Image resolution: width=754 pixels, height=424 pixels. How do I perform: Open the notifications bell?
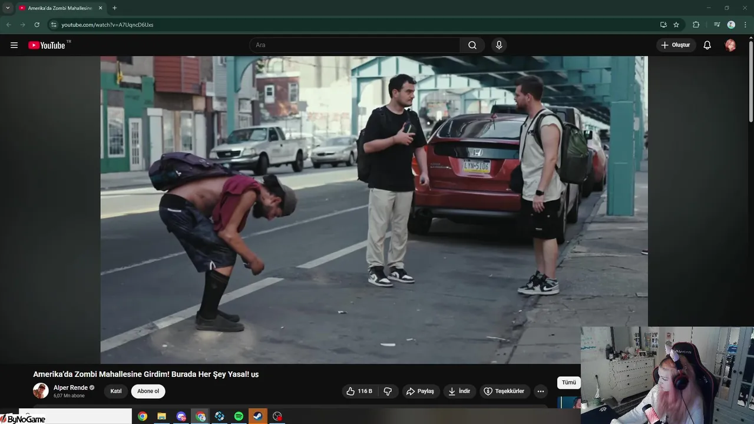[707, 45]
